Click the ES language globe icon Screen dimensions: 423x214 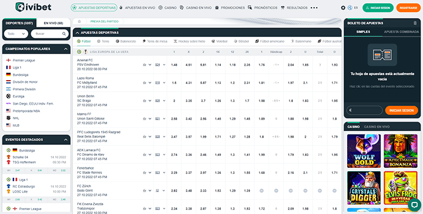tap(350, 8)
